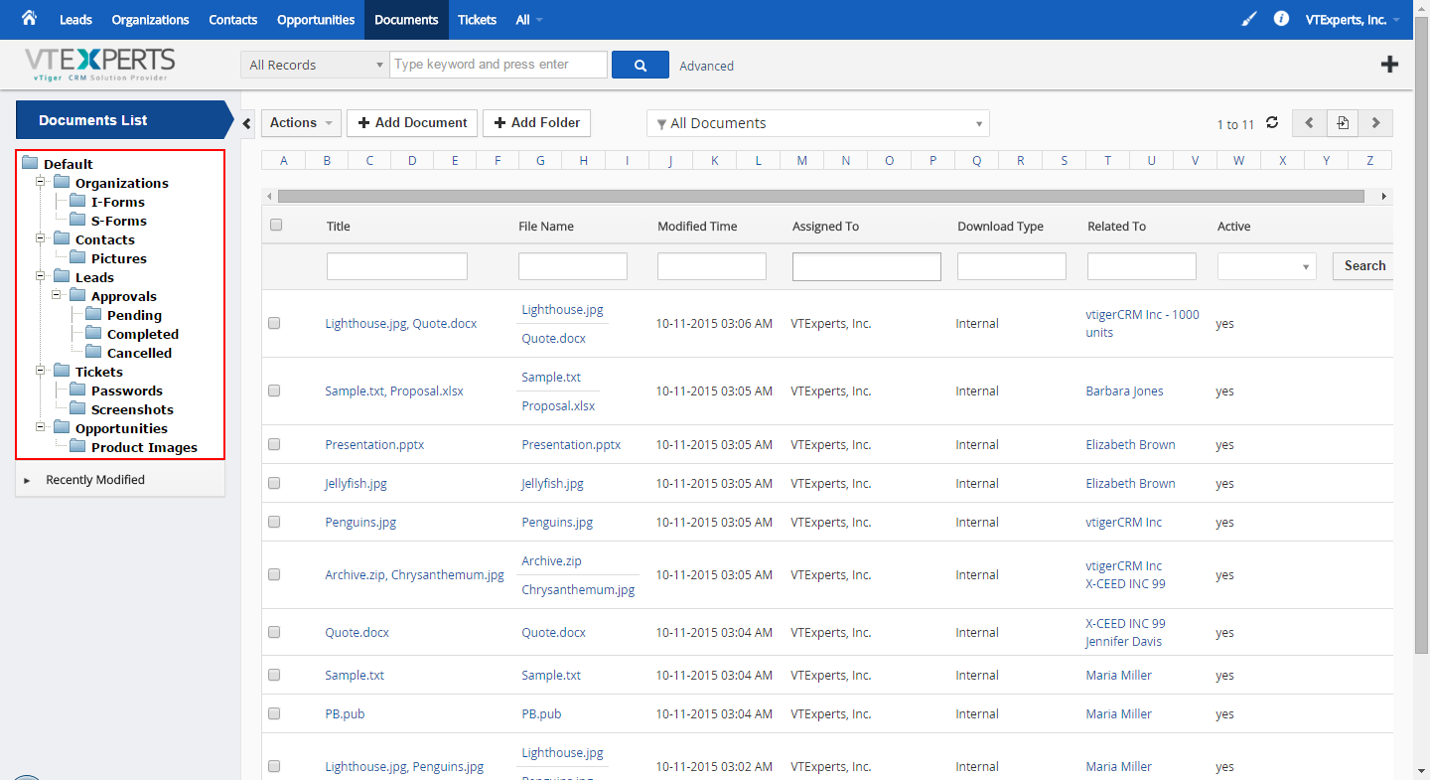The image size is (1430, 780).
Task: Click the Add Folder button
Action: coord(537,122)
